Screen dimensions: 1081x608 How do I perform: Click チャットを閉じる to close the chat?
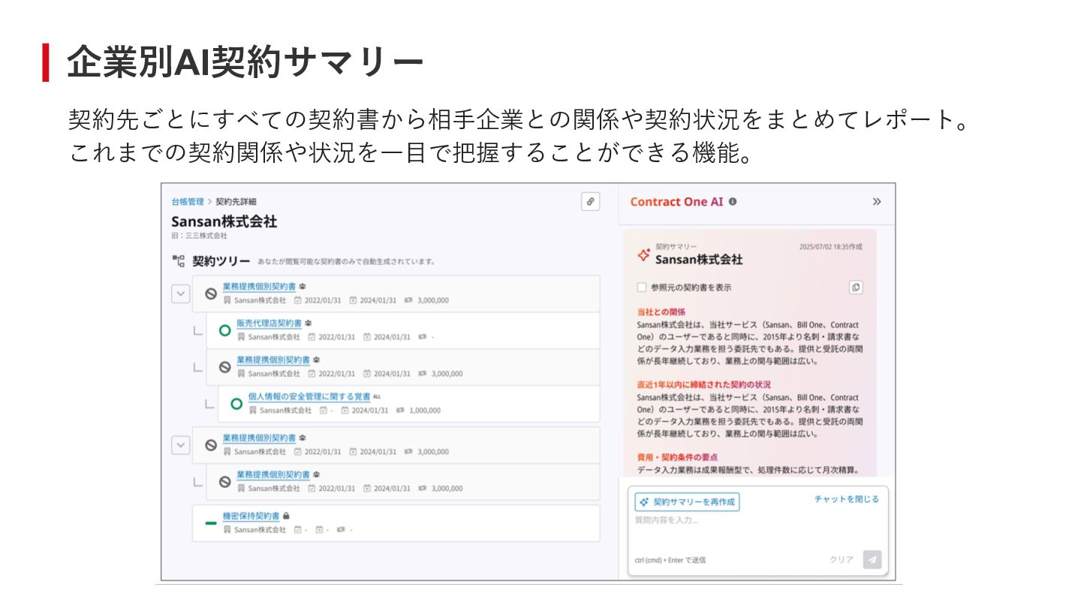pyautogui.click(x=847, y=499)
